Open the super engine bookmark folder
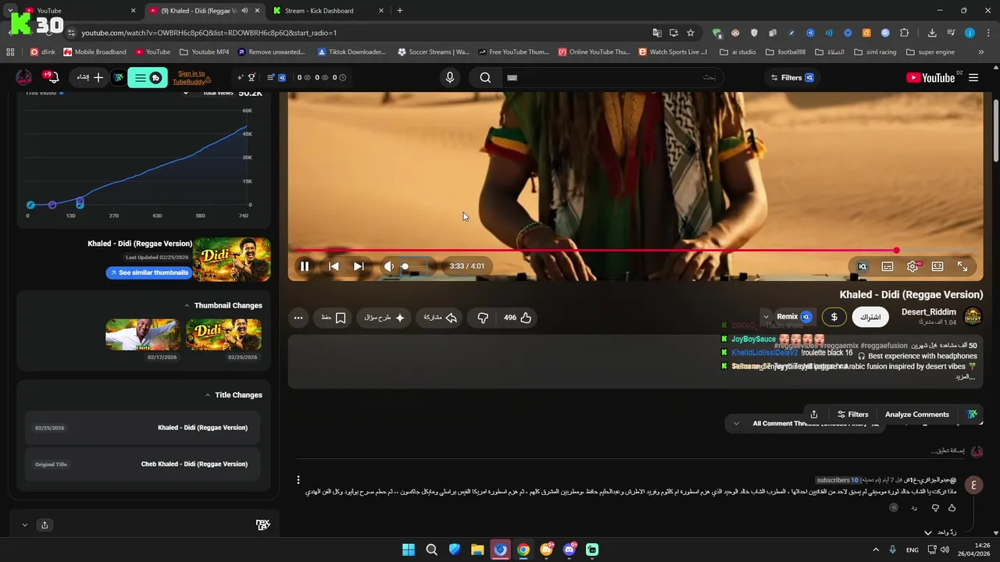This screenshot has height=562, width=1000. [x=930, y=52]
